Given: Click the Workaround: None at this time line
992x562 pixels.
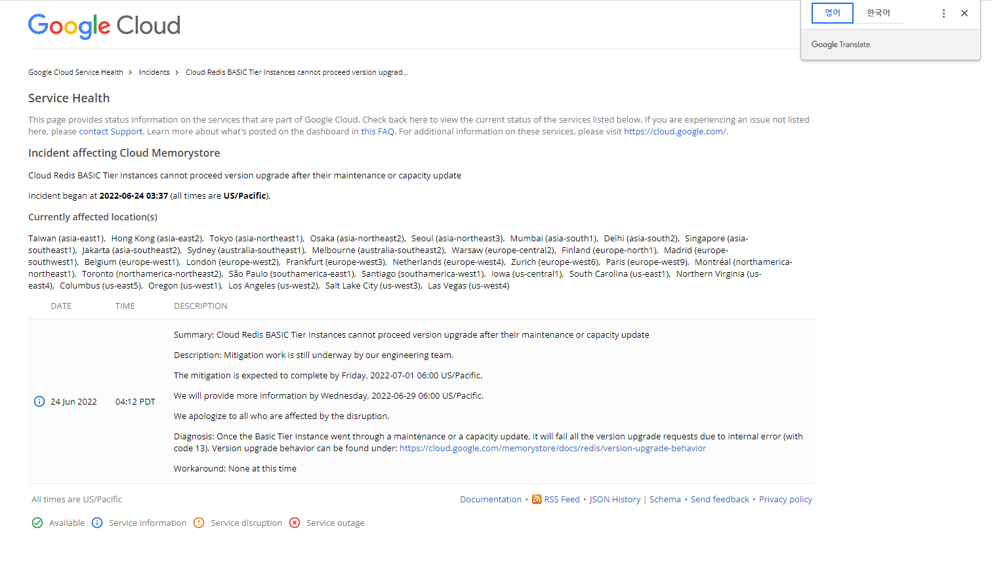Looking at the screenshot, I should pos(235,469).
